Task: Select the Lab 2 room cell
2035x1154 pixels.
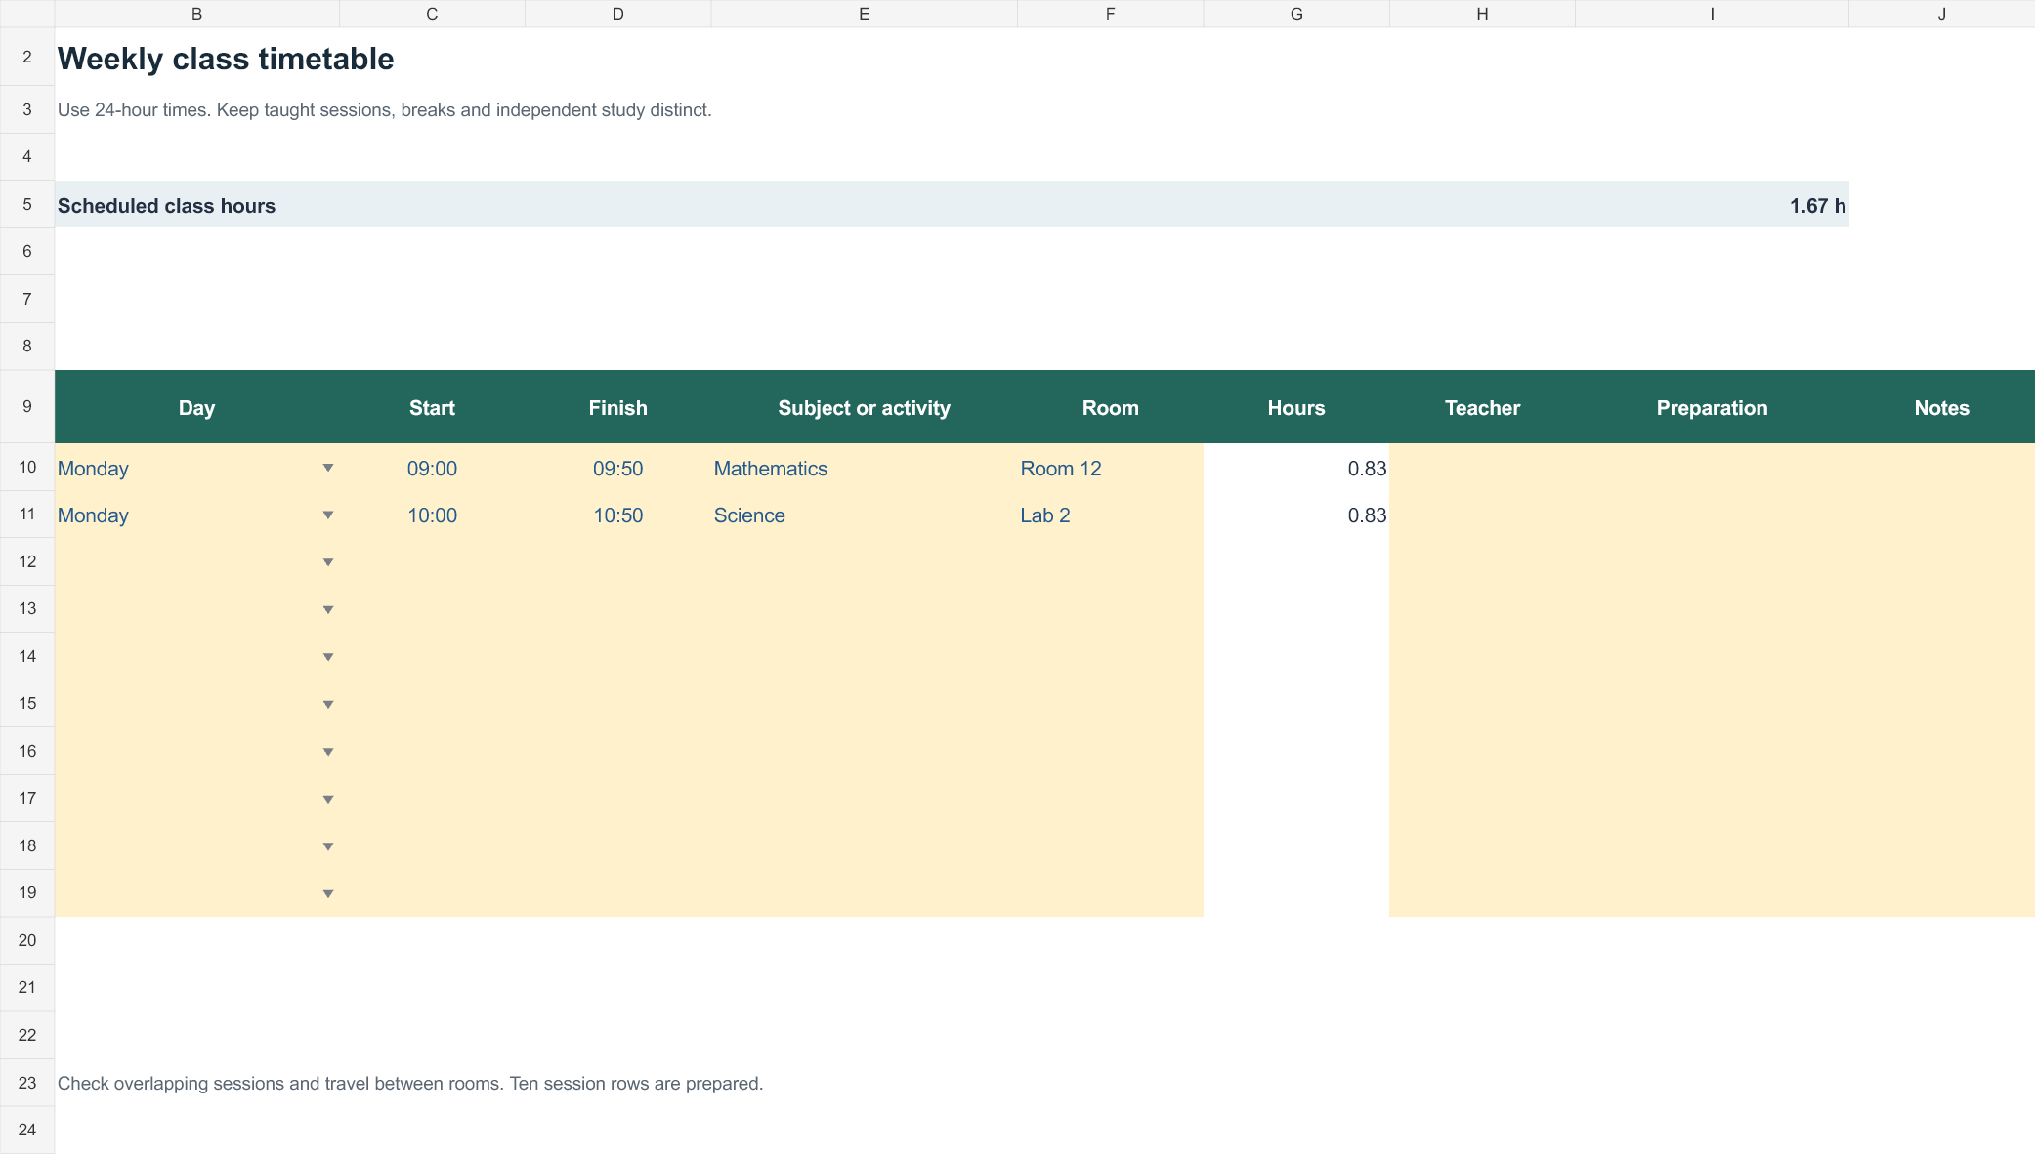Action: pos(1110,515)
